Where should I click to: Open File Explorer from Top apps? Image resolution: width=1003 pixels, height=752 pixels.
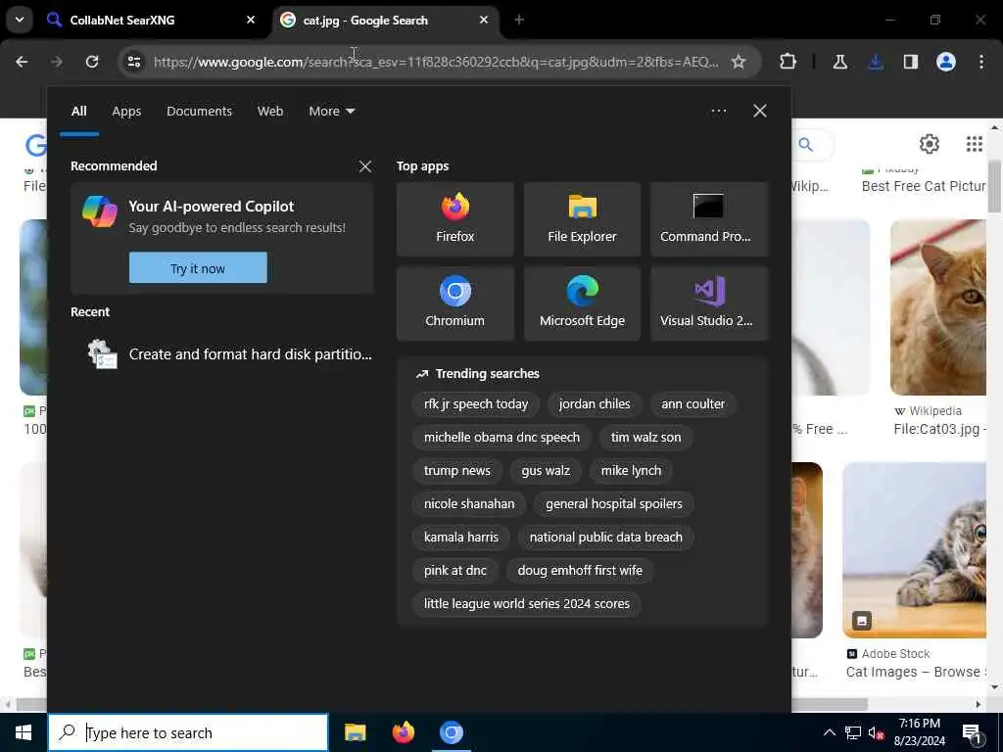582,219
